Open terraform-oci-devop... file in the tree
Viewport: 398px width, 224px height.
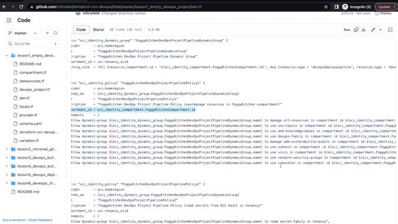tap(39, 132)
